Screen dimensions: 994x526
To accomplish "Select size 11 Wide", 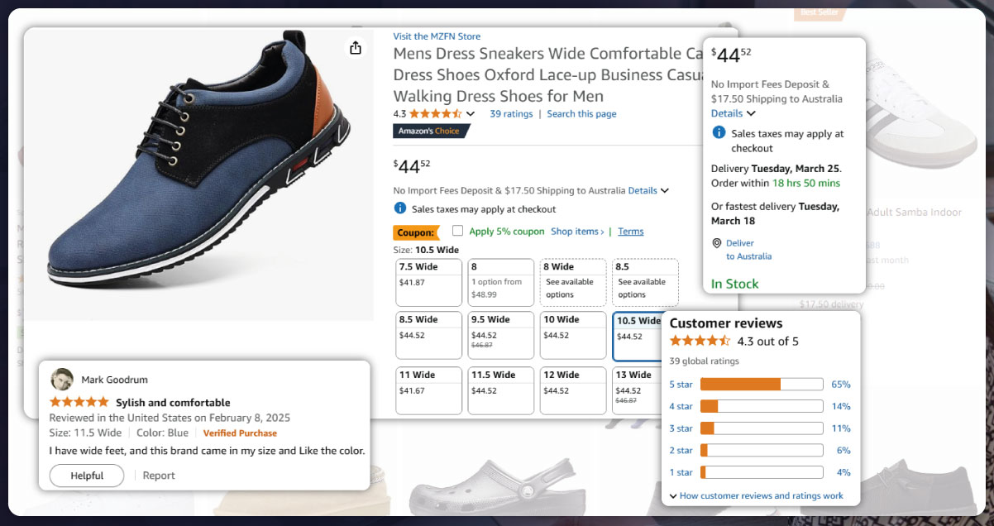I will point(428,390).
